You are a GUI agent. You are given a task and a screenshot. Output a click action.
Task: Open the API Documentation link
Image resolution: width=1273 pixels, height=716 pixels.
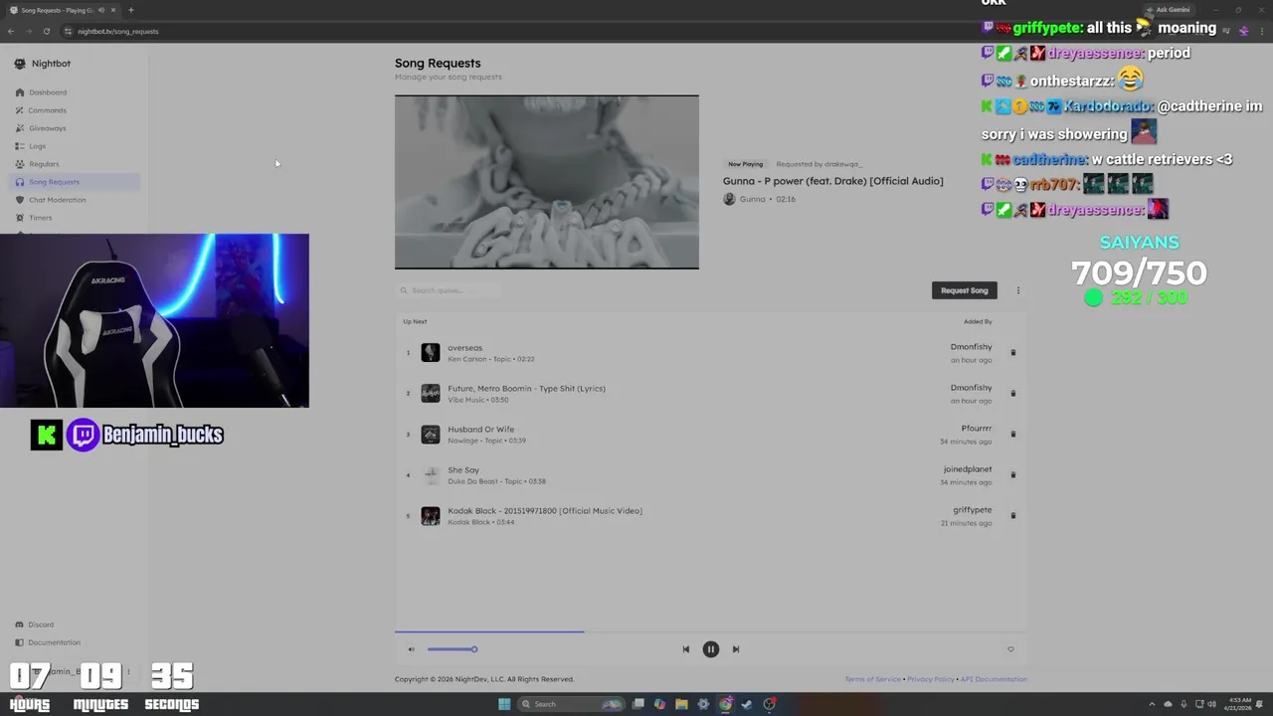(x=994, y=679)
